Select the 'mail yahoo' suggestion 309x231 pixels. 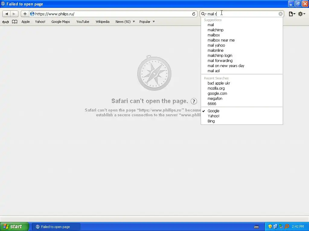click(242, 45)
